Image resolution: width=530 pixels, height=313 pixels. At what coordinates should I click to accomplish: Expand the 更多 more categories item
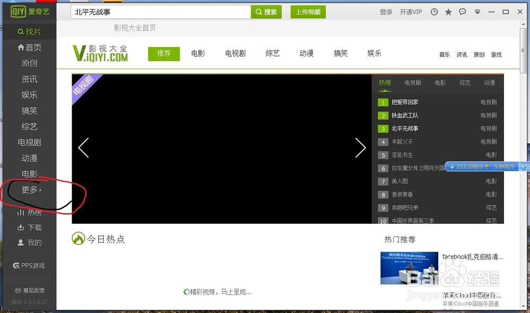coord(30,190)
